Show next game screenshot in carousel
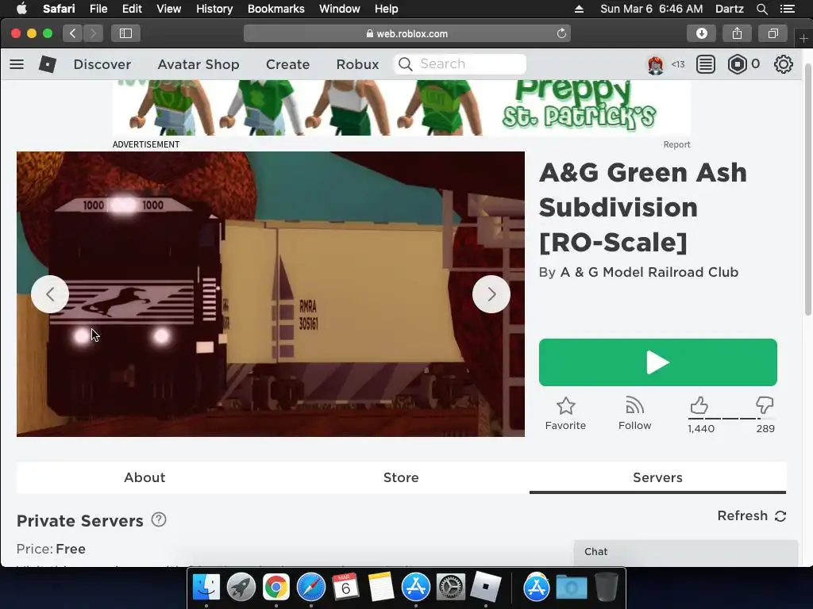Image resolution: width=813 pixels, height=609 pixels. point(491,294)
